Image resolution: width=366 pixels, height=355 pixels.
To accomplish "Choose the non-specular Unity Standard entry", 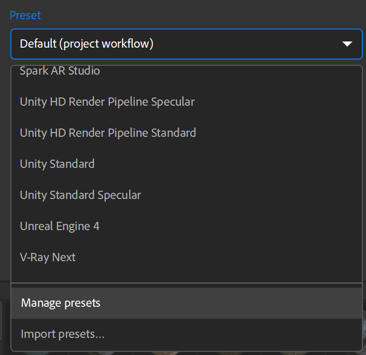I will click(57, 164).
